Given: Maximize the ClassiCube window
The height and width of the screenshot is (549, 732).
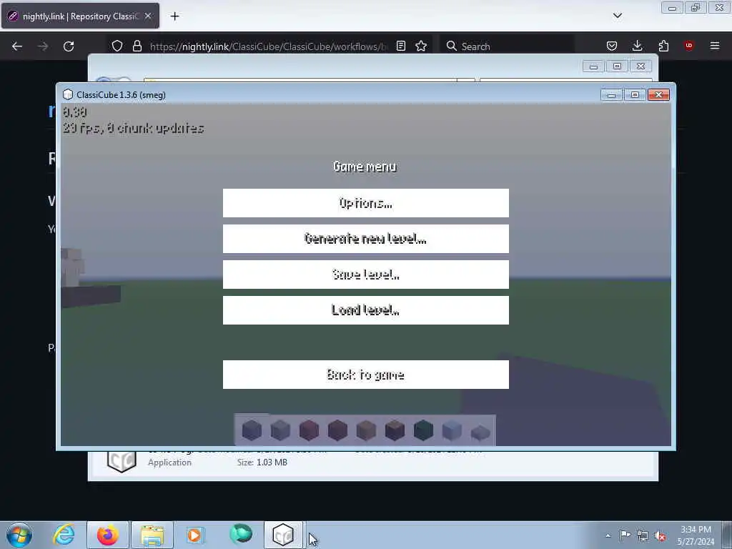Looking at the screenshot, I should 635,95.
